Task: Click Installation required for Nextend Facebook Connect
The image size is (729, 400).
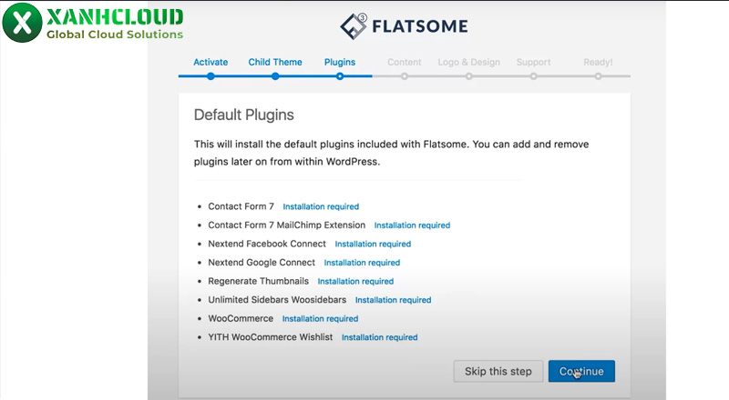Action: tap(373, 245)
